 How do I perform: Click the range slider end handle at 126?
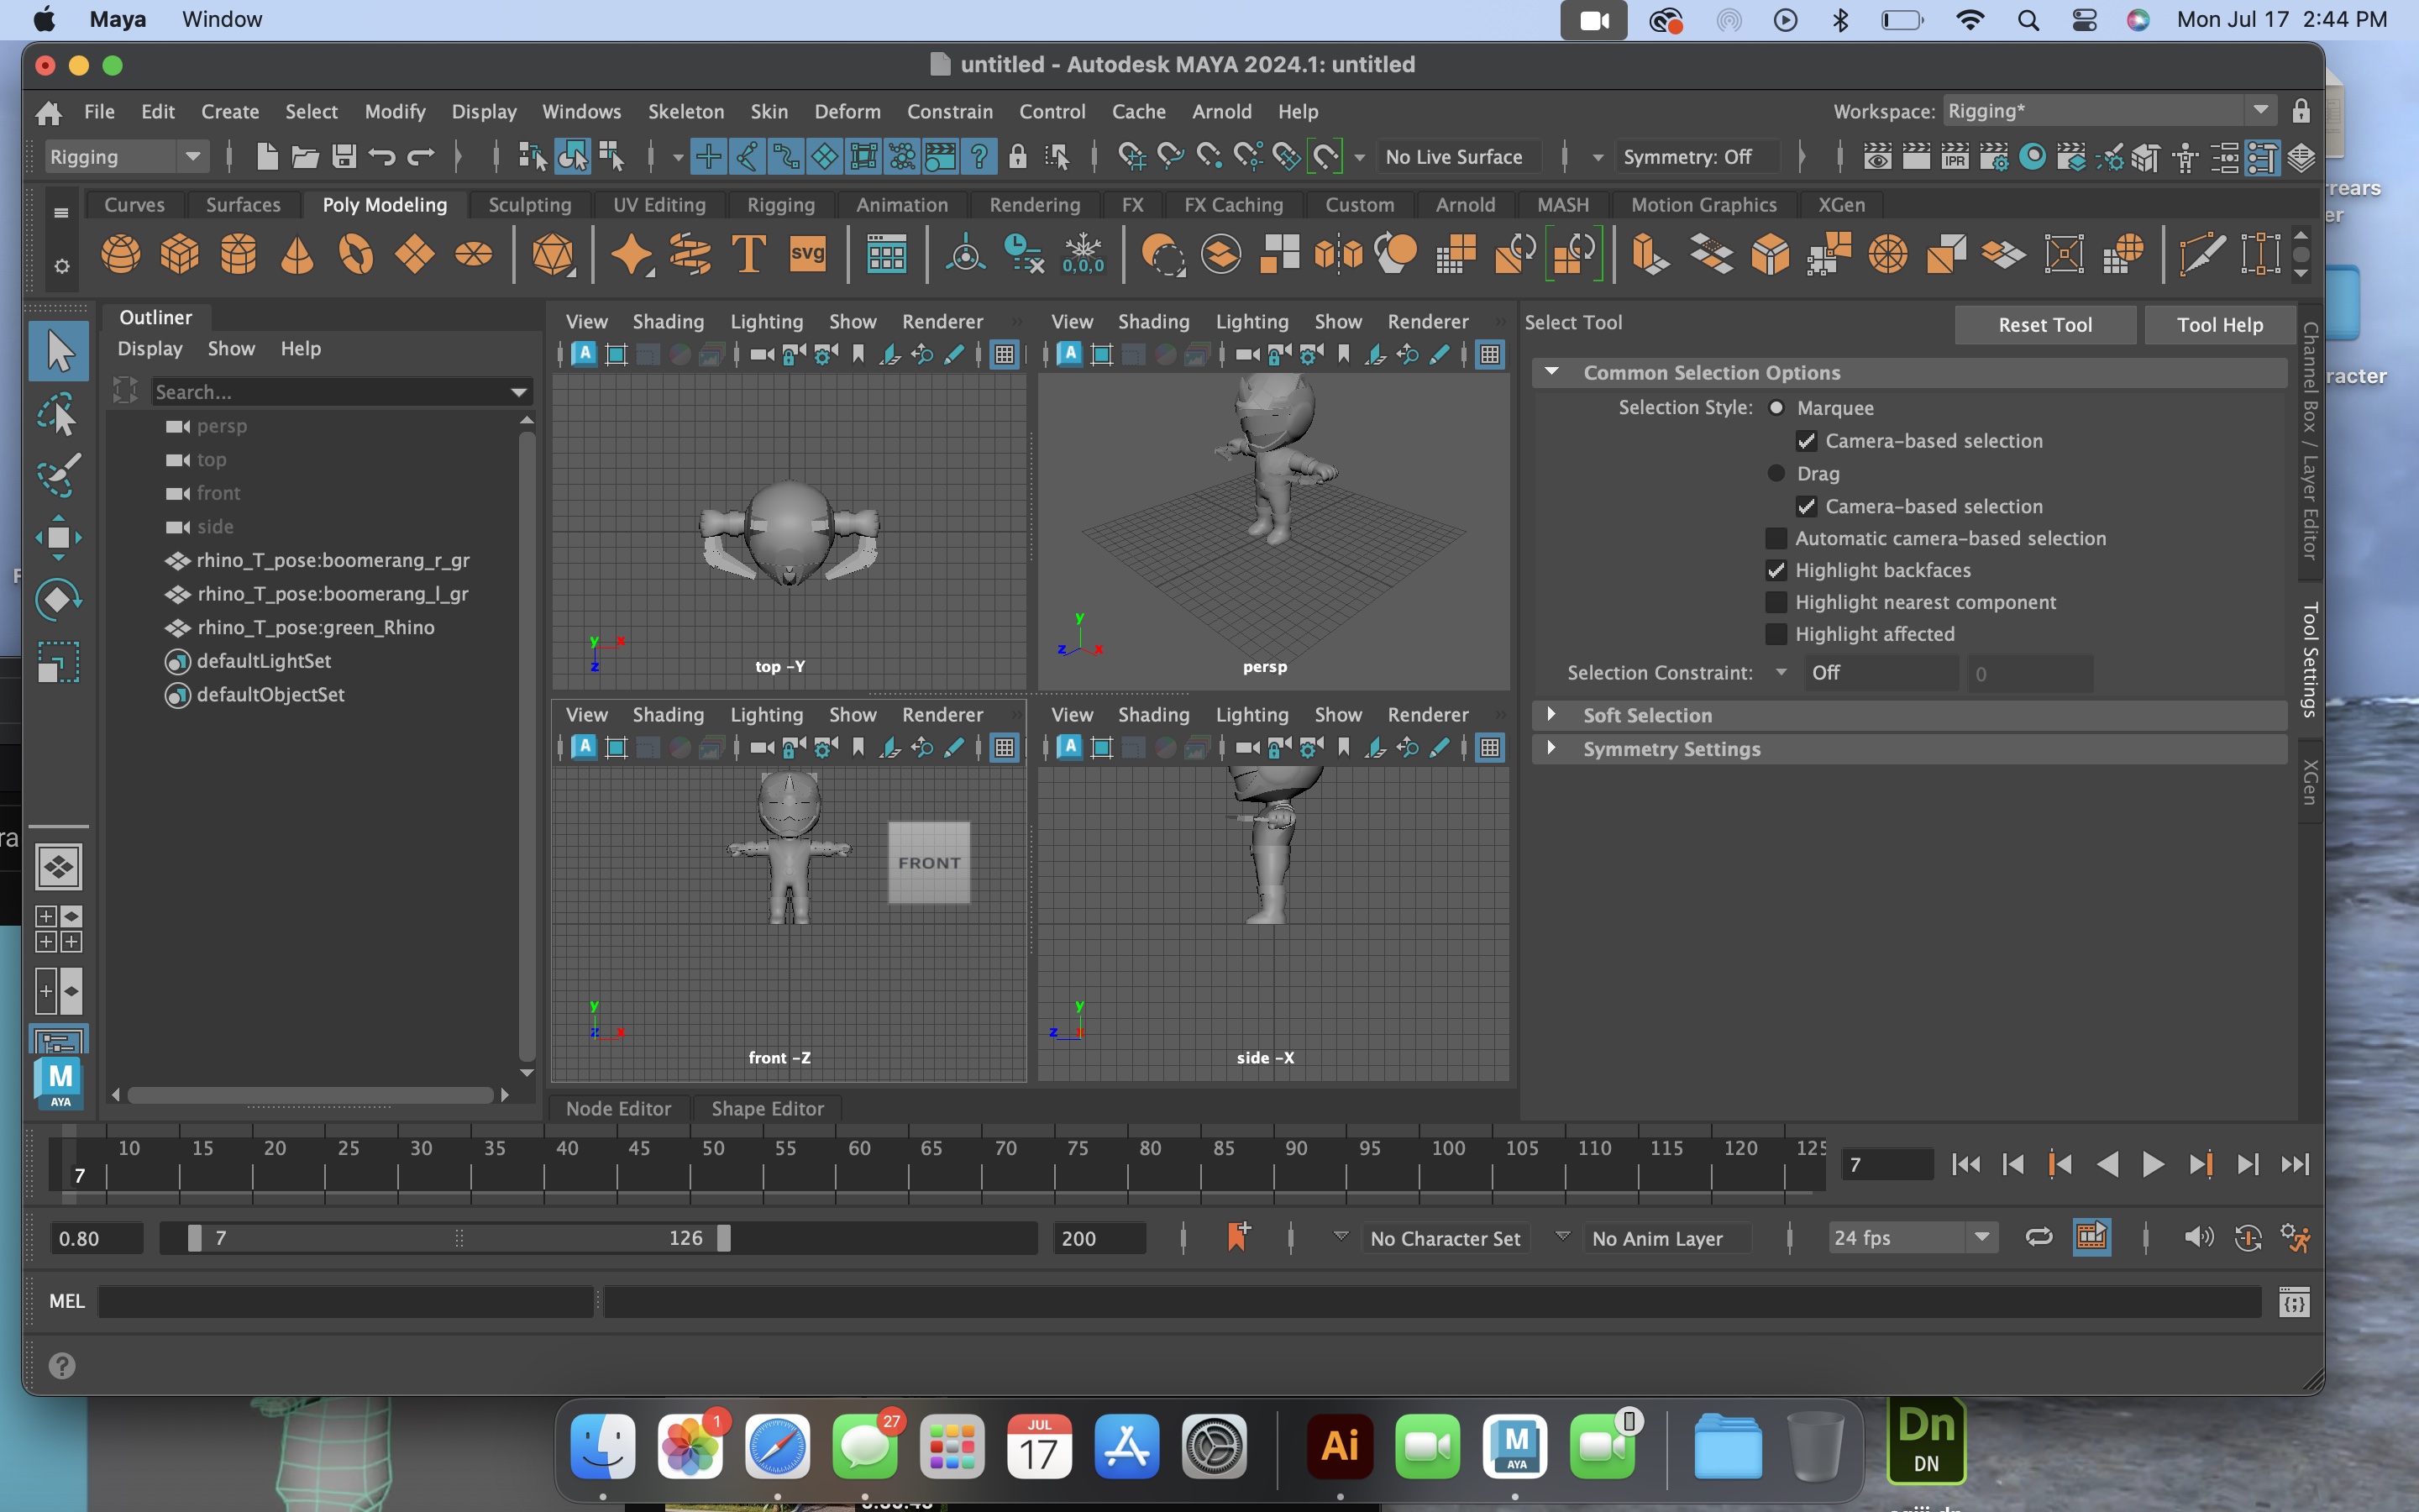(725, 1238)
